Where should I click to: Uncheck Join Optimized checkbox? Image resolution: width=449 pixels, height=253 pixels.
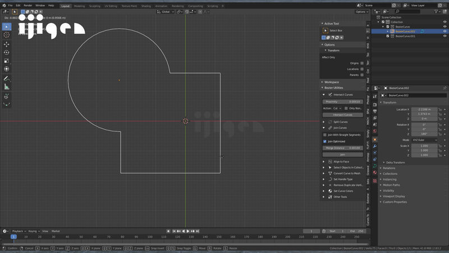325,142
